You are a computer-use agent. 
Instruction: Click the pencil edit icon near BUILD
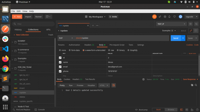click(x=191, y=31)
